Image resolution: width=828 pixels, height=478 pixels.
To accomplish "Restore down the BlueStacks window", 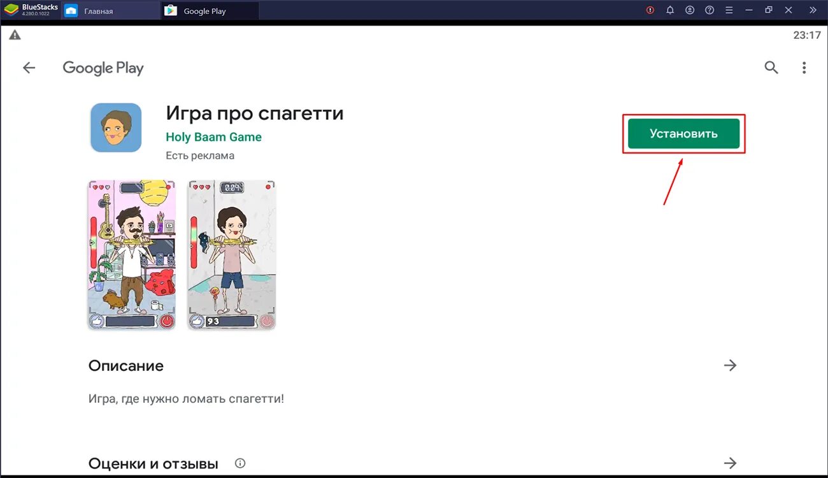I will (769, 10).
